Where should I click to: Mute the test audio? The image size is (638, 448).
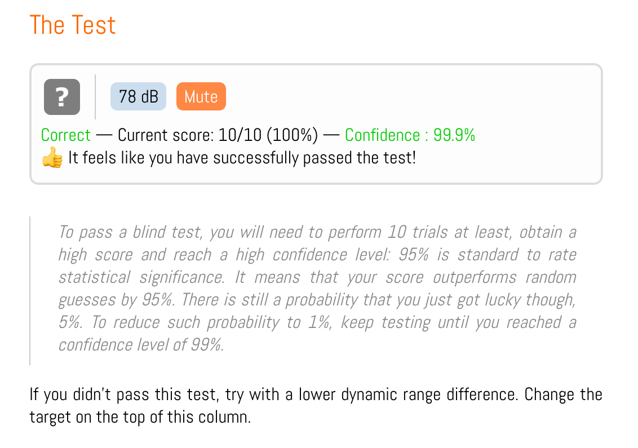pos(201,96)
